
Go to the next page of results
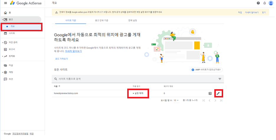pos(215,100)
